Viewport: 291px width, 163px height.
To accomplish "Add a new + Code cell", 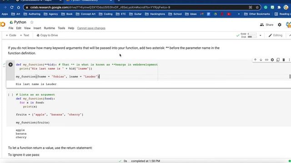I will [x=11, y=35].
